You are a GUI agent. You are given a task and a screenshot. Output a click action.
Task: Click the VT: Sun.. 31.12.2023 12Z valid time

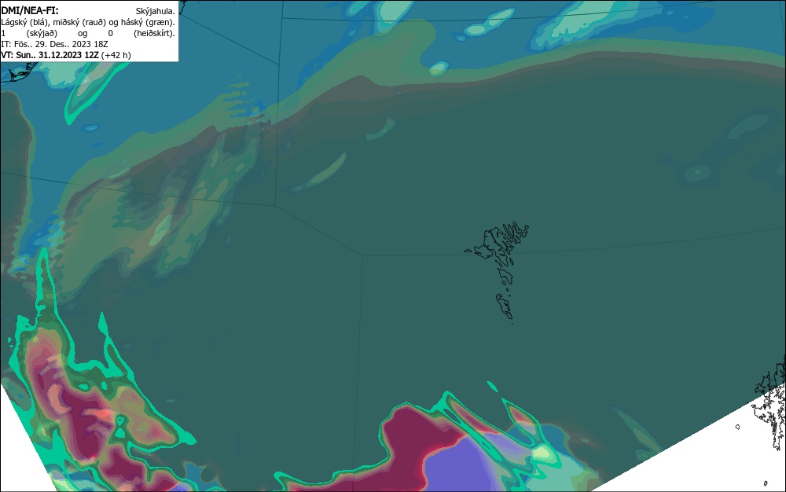[50, 55]
